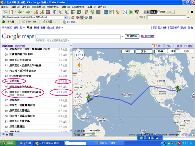Zoom in with the map plus button
Image resolution: width=195 pixels, height=146 pixels.
79,70
